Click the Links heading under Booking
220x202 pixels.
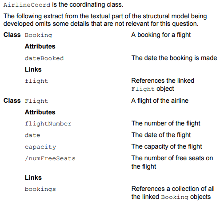[x=33, y=69]
